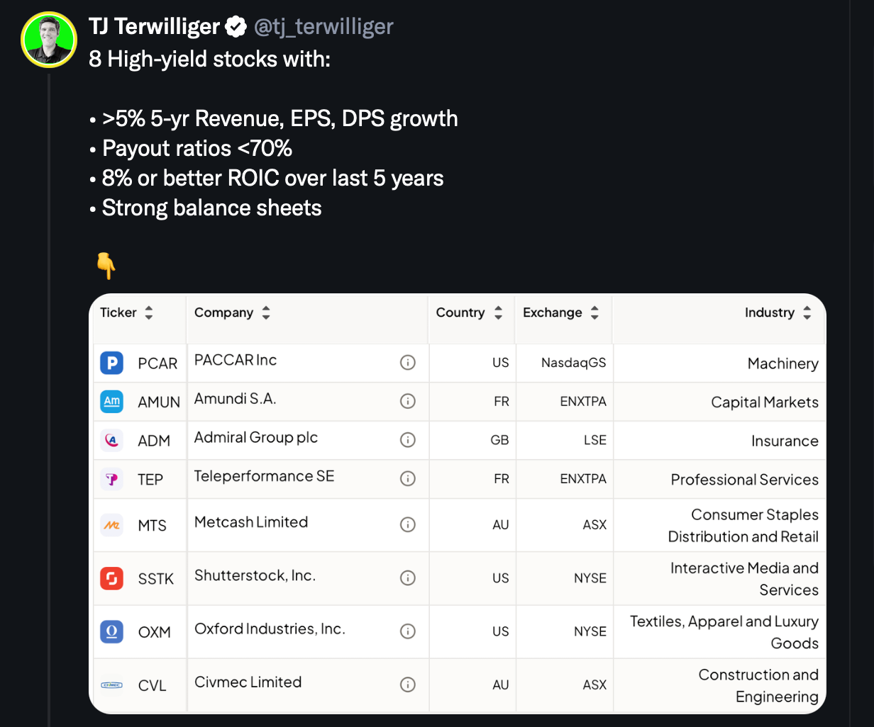Click the PACCAR company logo icon
Viewport: 874px width, 727px height.
pyautogui.click(x=112, y=363)
